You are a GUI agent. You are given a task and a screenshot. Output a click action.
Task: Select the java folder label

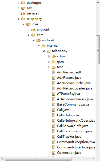[35, 24]
